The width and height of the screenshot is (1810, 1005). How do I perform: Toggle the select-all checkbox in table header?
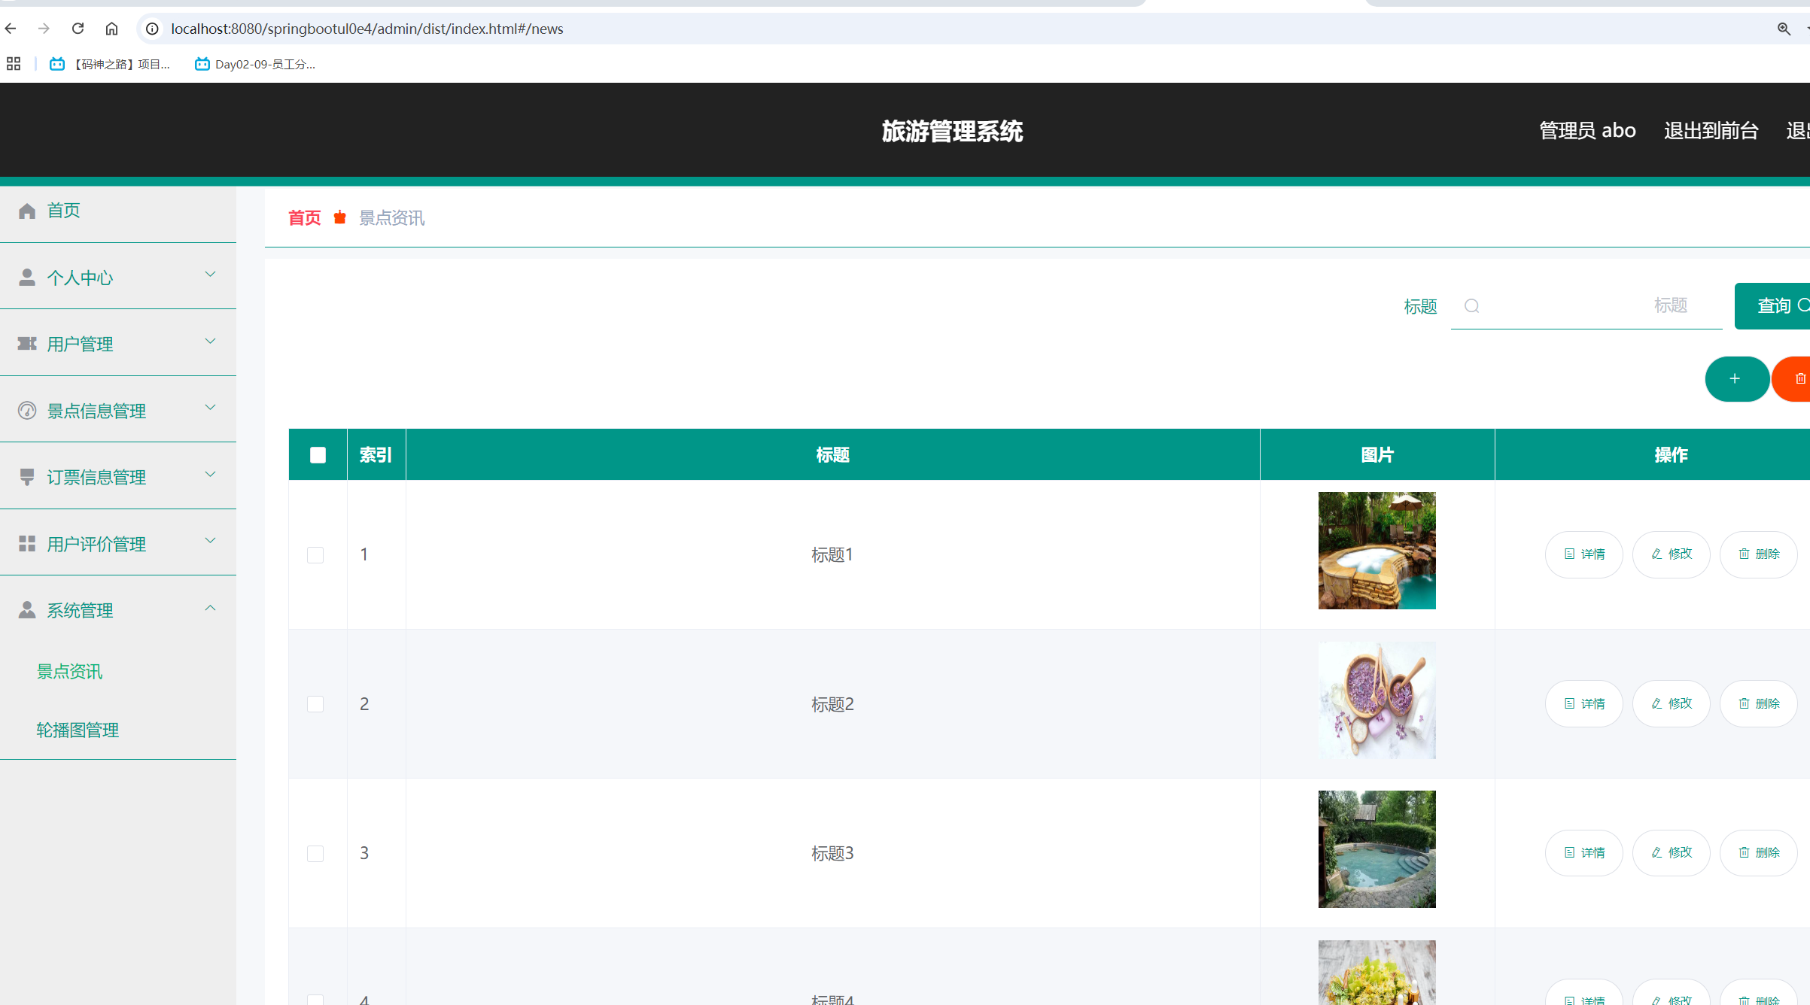(318, 455)
